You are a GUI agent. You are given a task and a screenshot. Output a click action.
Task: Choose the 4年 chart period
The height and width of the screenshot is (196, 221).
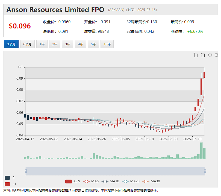tap(80, 44)
